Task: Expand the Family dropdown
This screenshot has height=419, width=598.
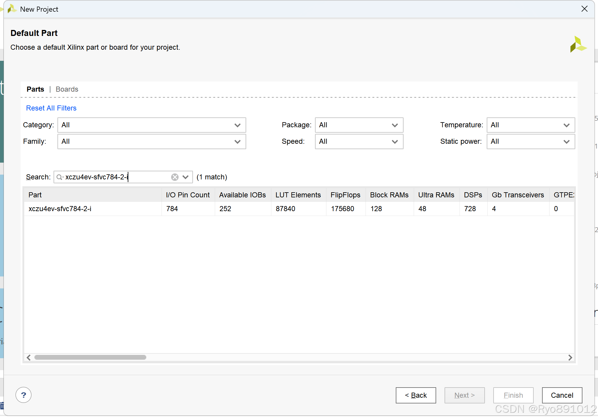Action: tap(151, 142)
